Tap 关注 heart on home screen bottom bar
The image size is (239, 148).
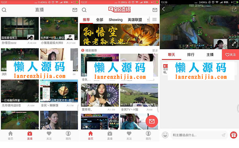point(129,135)
